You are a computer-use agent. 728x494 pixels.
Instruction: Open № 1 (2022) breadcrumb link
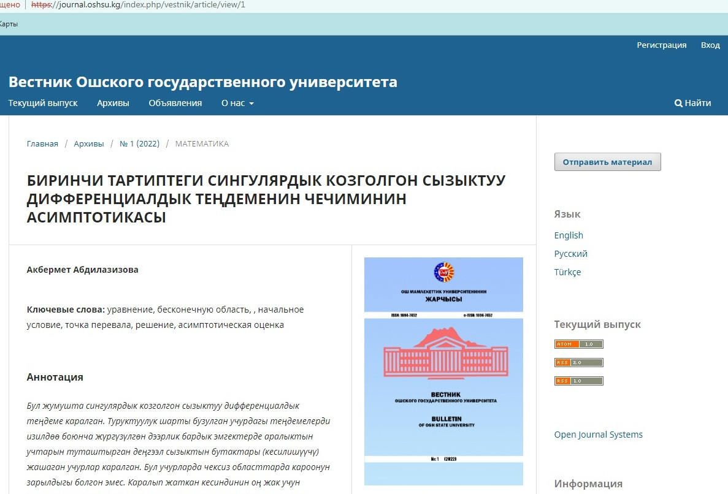pos(139,144)
